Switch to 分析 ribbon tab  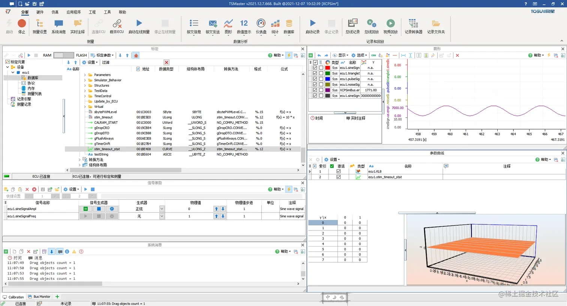25,12
